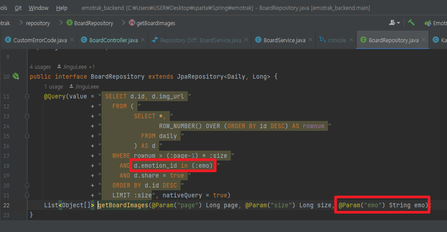Switch to BoardRepository.java tab

pyautogui.click(x=394, y=40)
